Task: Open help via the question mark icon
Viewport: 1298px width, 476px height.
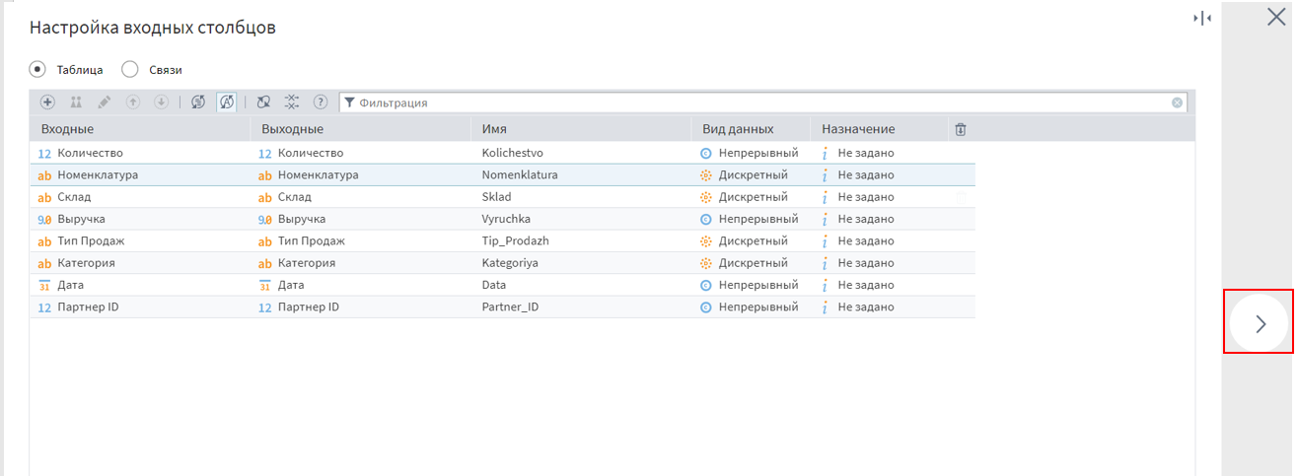Action: (x=321, y=102)
